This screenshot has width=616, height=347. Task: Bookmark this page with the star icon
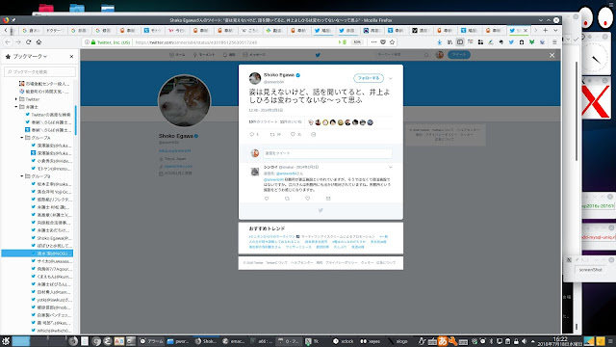coord(392,42)
